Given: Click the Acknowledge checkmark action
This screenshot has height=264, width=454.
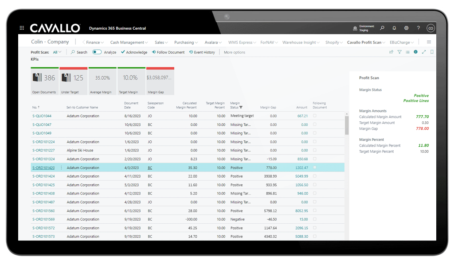Looking at the screenshot, I should tap(134, 52).
